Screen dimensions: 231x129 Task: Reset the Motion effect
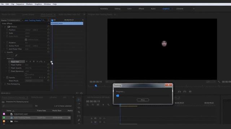coord(48,27)
